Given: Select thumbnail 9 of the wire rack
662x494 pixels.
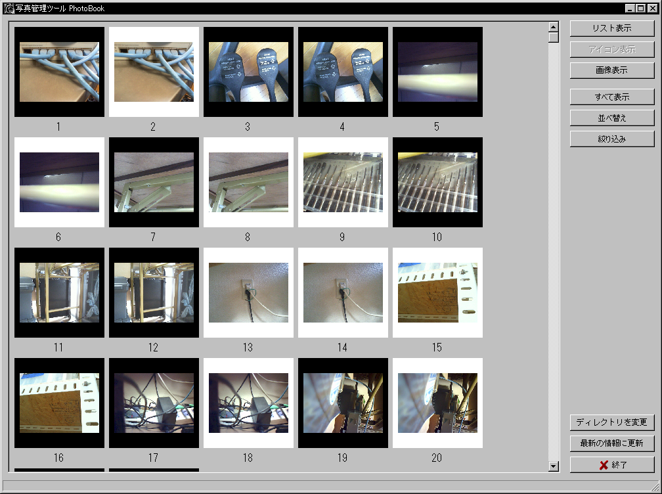Looking at the screenshot, I should pos(343,182).
